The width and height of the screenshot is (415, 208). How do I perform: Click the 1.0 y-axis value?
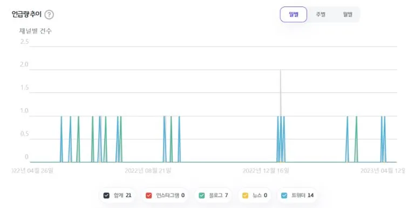pyautogui.click(x=24, y=111)
